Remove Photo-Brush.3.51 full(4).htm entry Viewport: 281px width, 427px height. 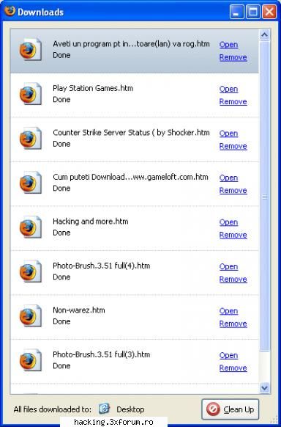pos(233,280)
